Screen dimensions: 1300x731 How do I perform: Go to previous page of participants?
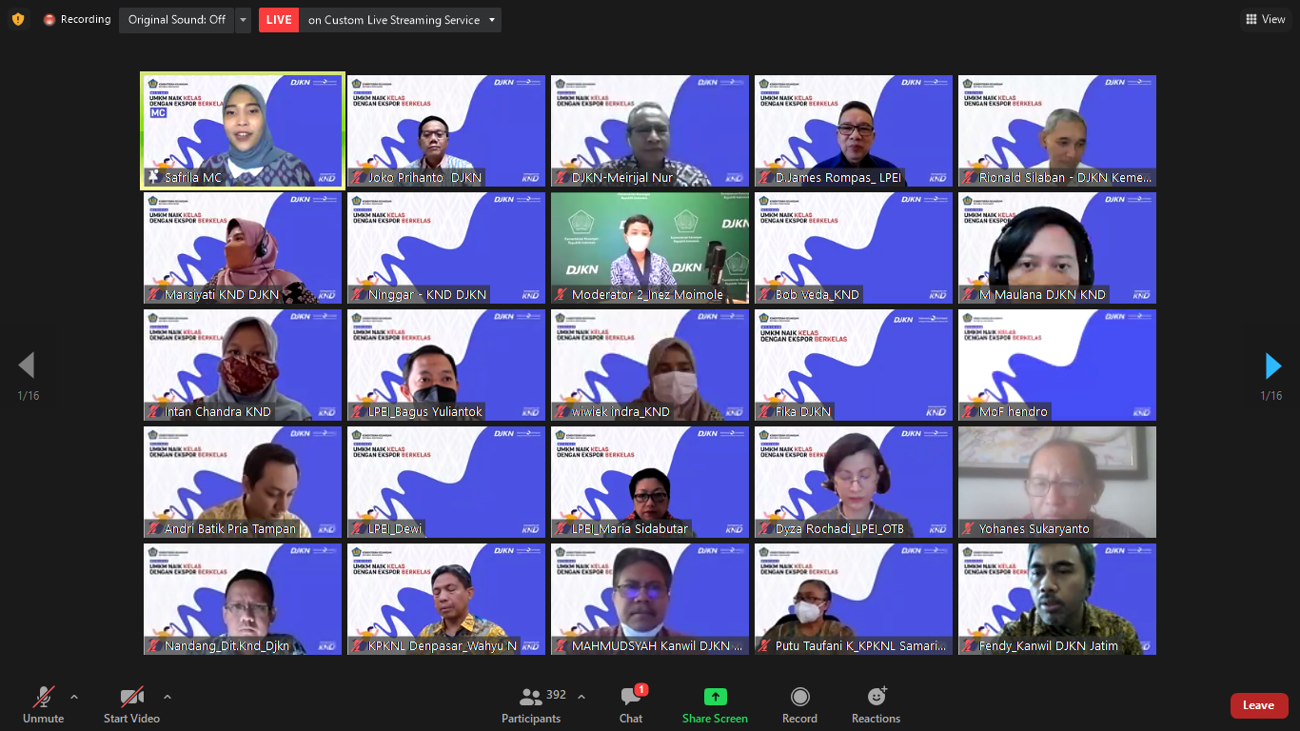click(x=27, y=365)
